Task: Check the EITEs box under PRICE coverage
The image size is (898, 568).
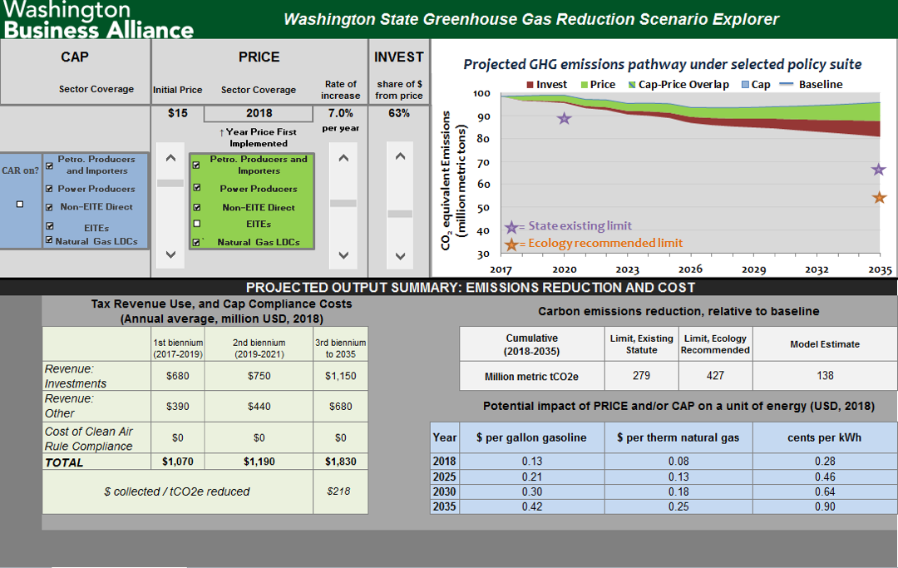Action: coord(197,224)
